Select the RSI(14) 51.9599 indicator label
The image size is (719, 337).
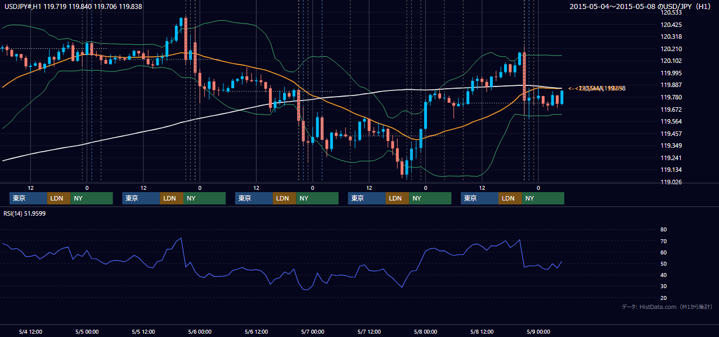(25, 213)
